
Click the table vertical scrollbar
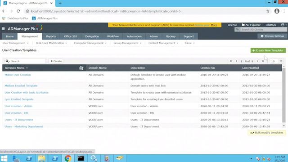click(284, 95)
